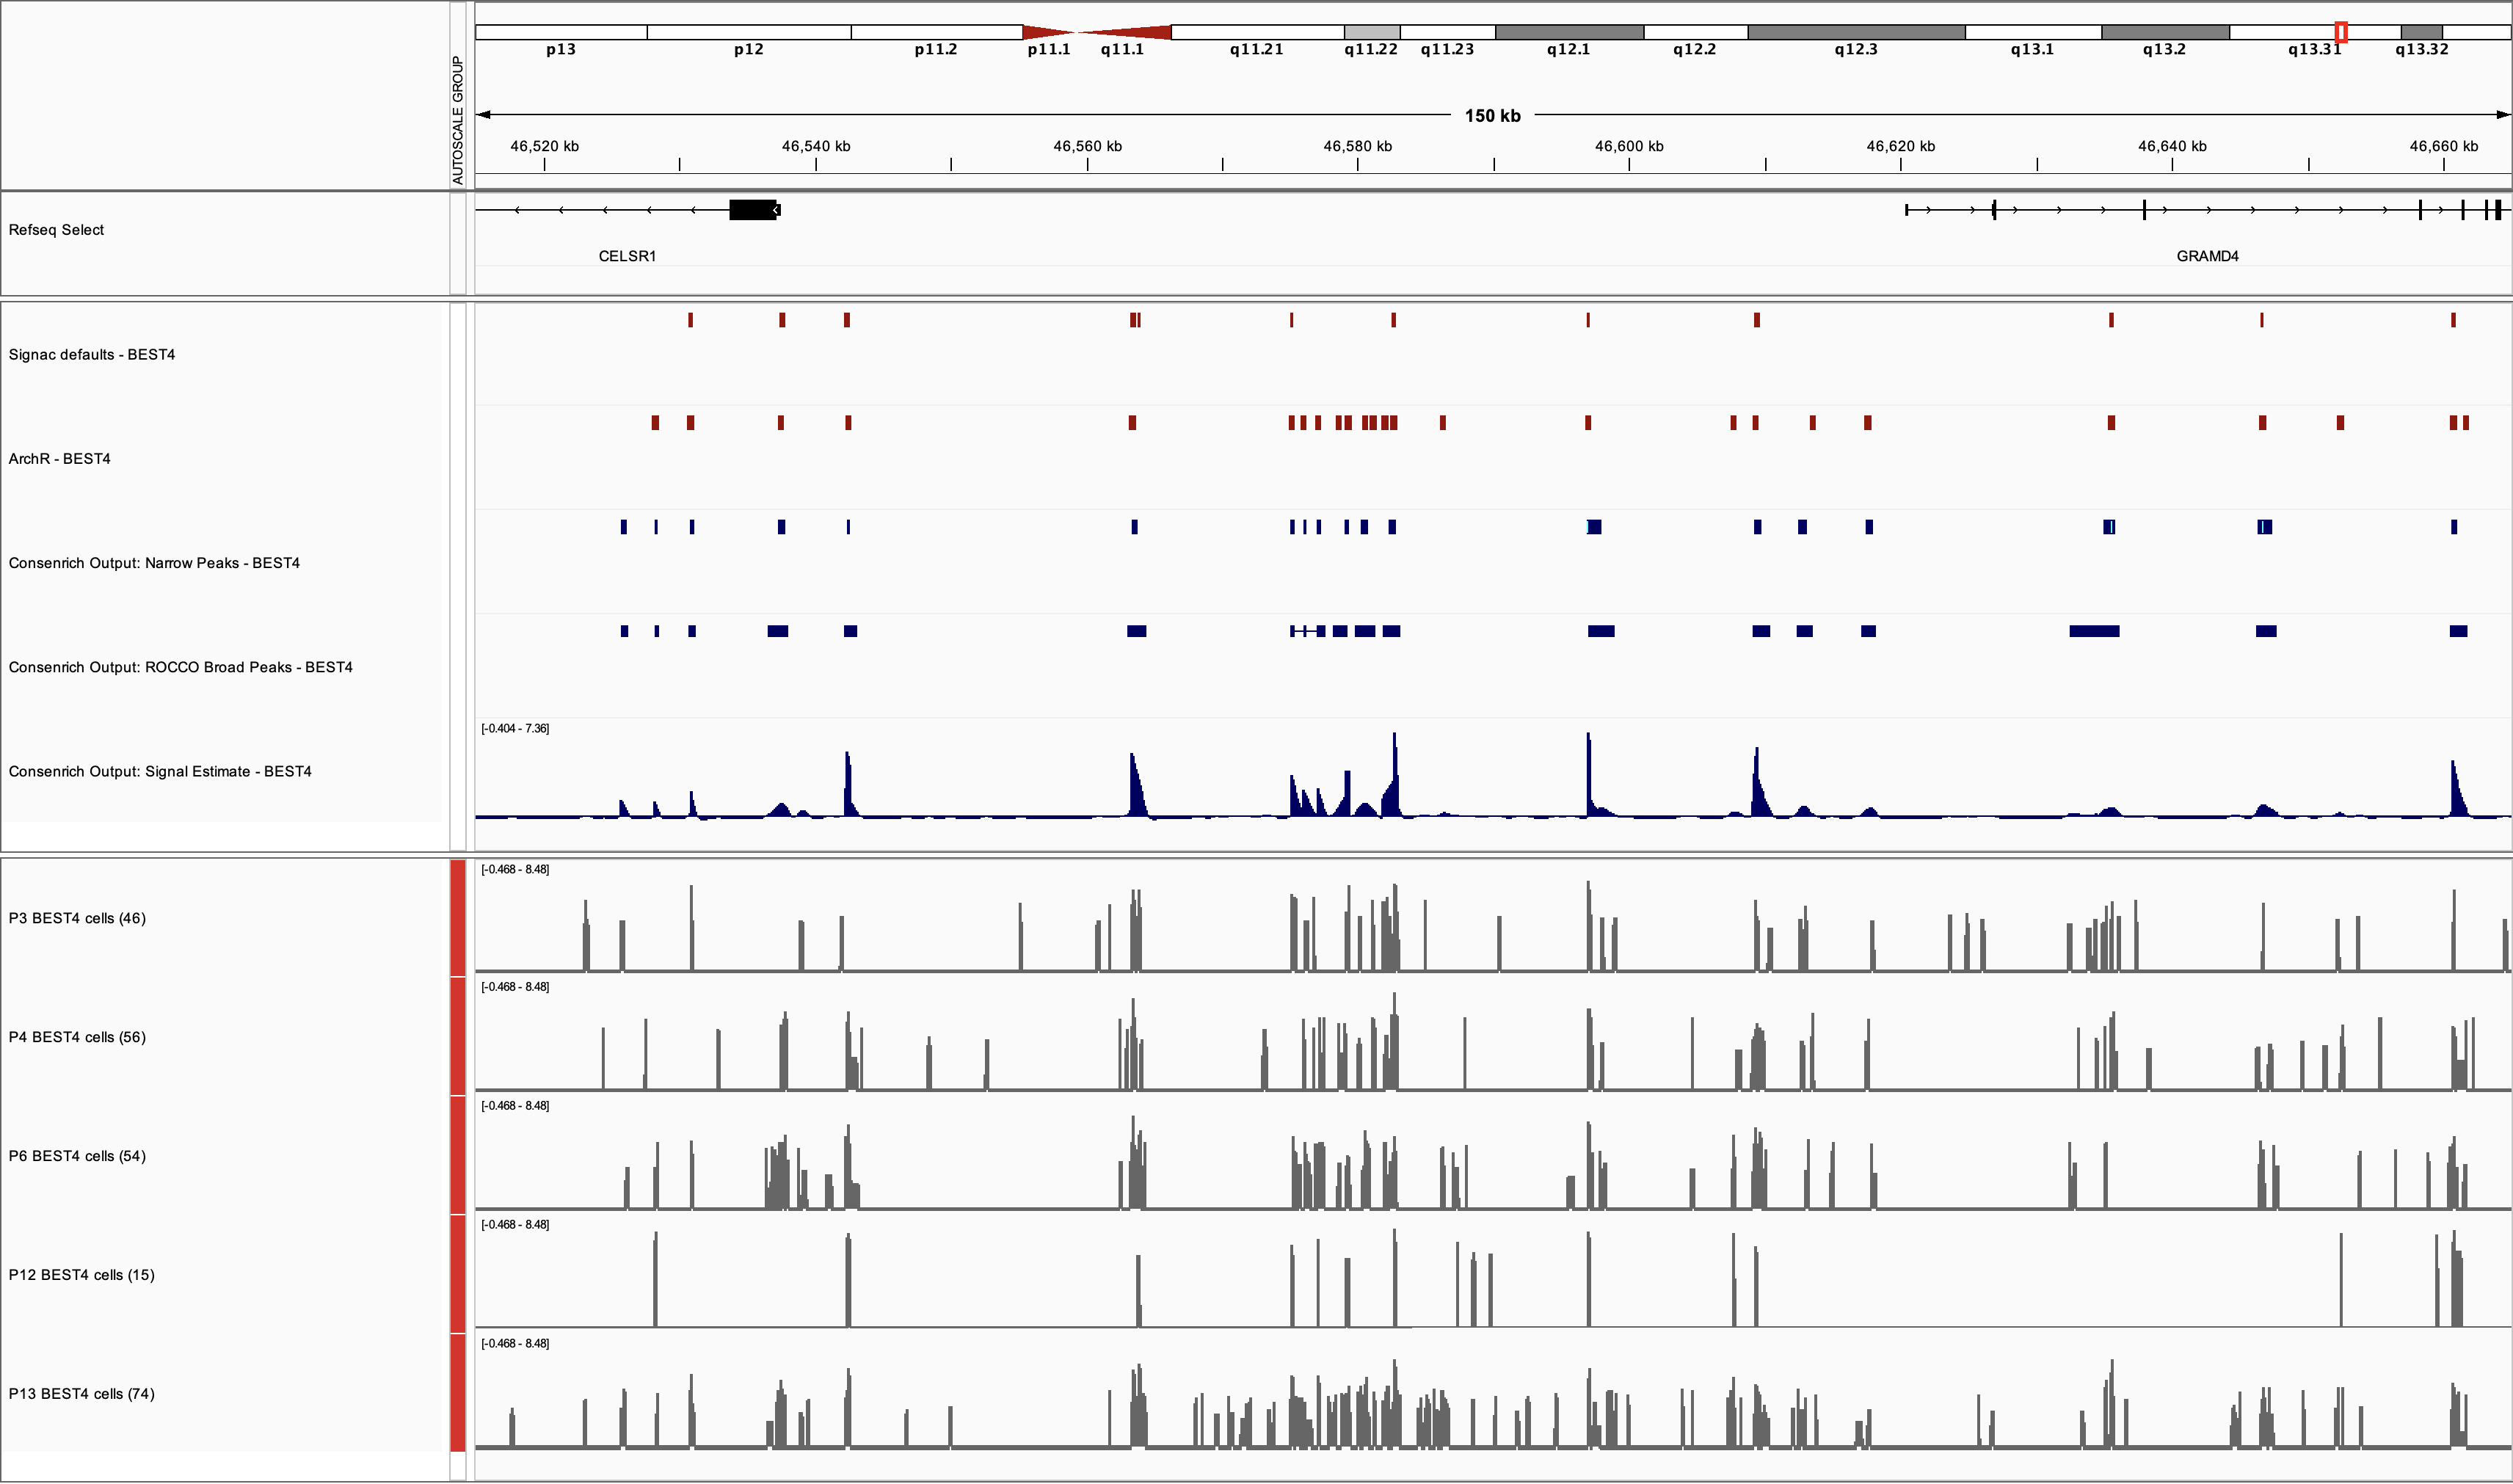This screenshot has height=1484, width=2513.
Task: Select Consenrich Output: Narrow Peaks - BEST4 track
Action: click(154, 563)
